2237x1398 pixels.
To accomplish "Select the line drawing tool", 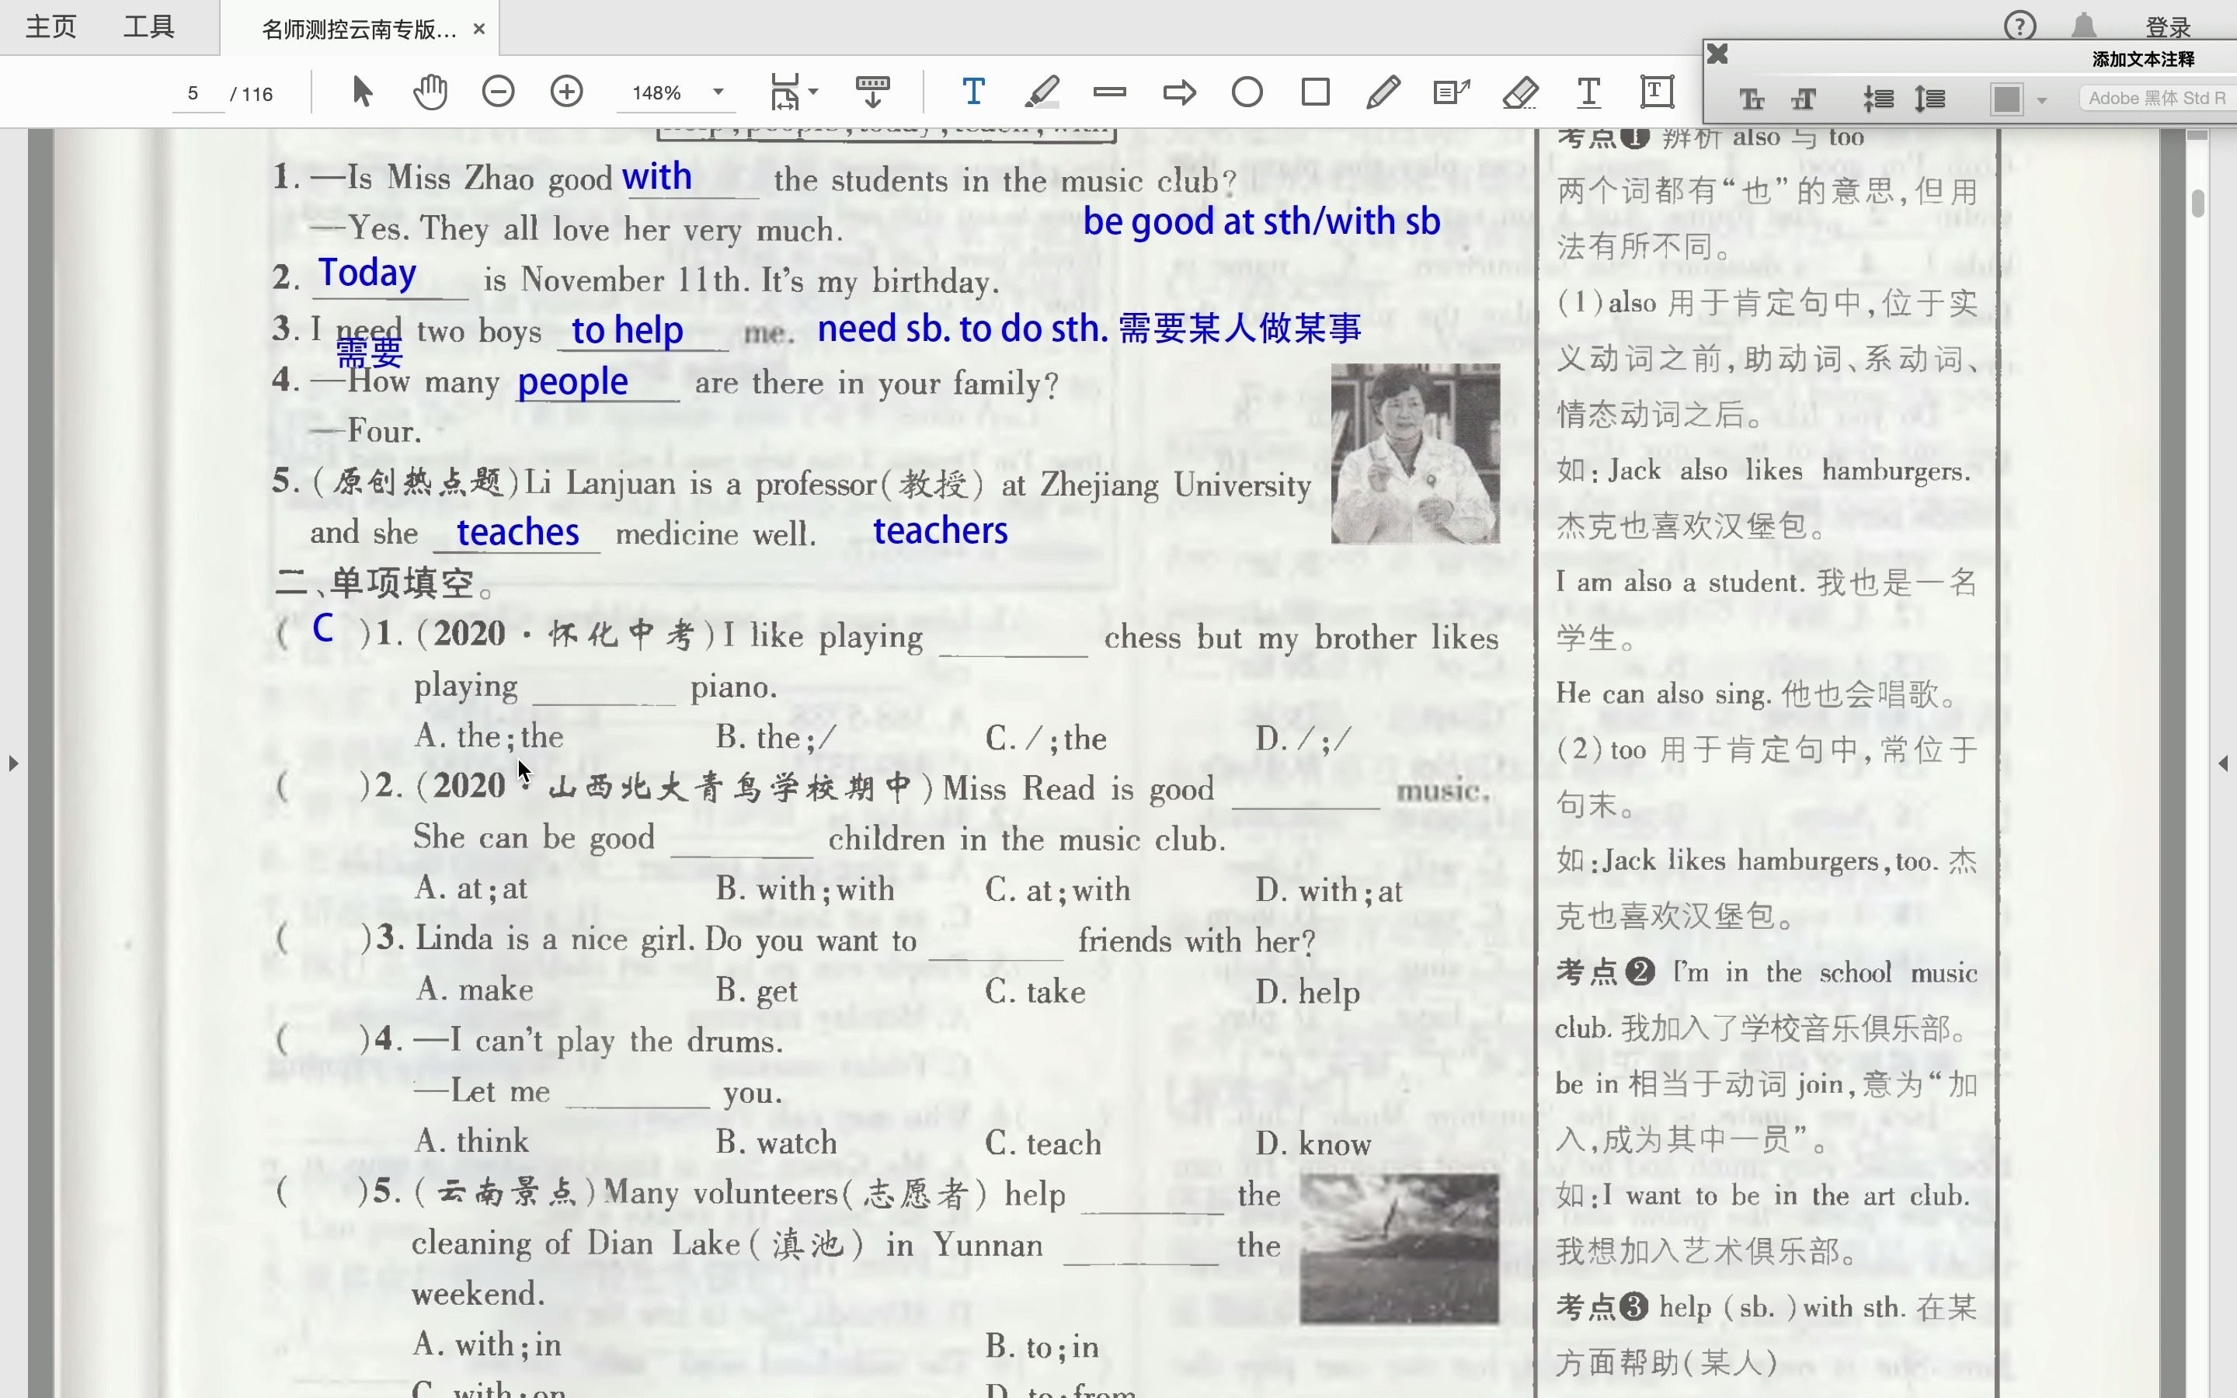I will click(x=1109, y=92).
